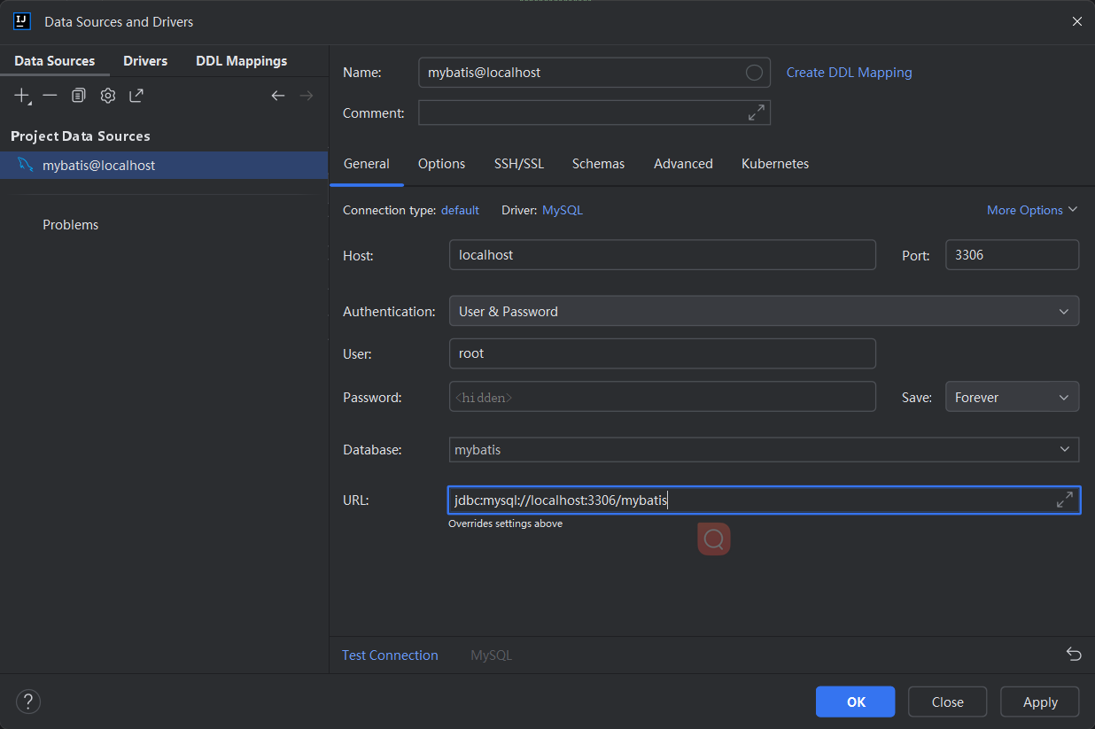The image size is (1095, 729).
Task: Select mybatis@localhost in Project Data Sources
Action: (164, 165)
